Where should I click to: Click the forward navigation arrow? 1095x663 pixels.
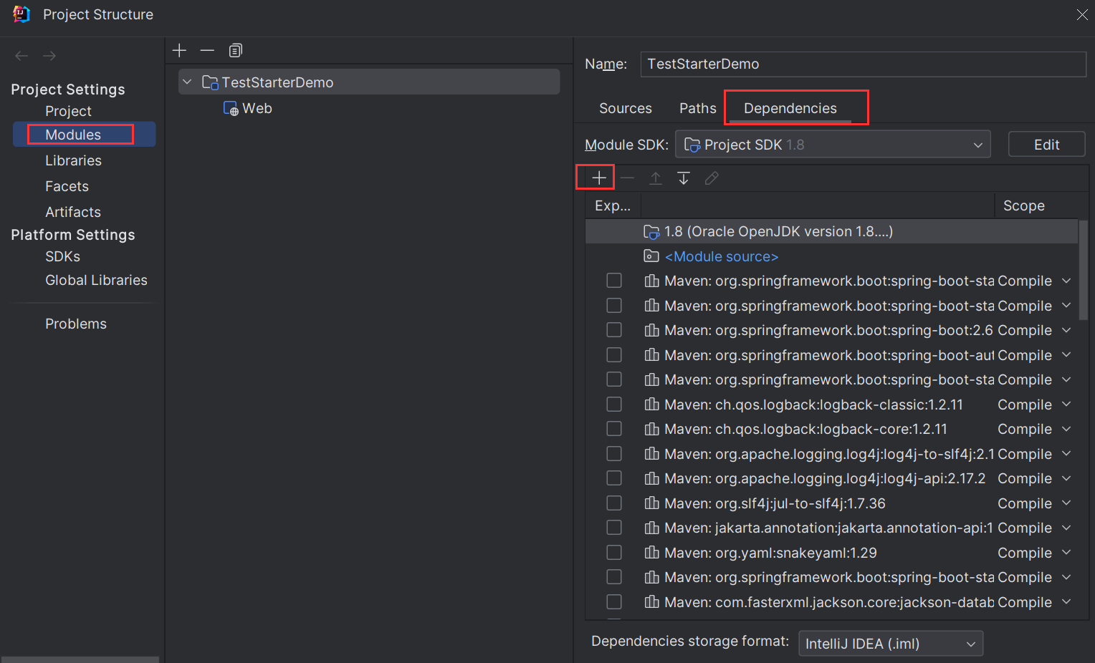tap(49, 56)
